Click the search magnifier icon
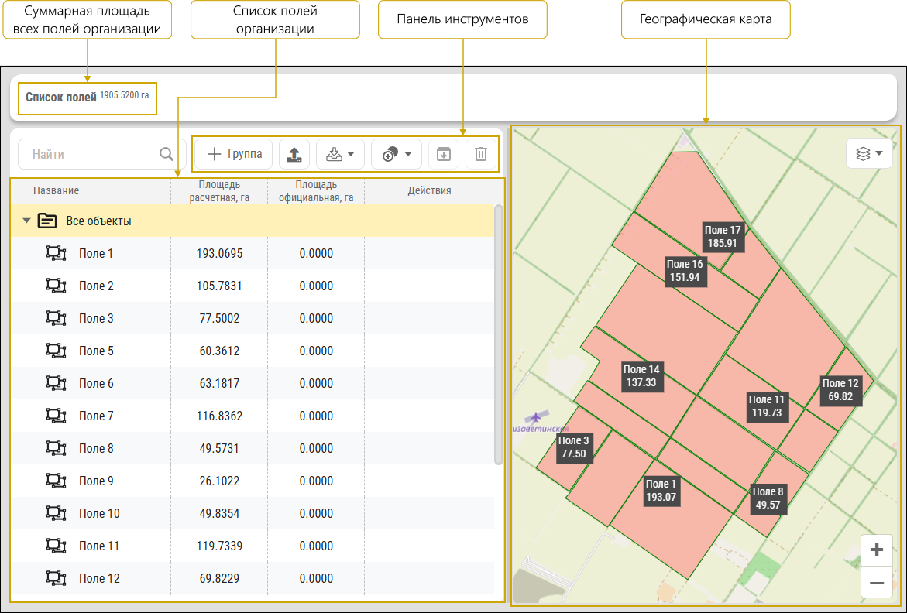Screen dimensions: 907x613 tap(167, 154)
